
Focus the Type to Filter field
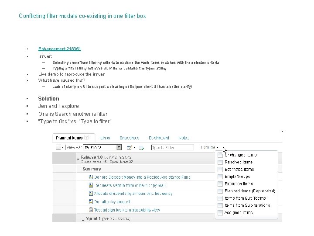[x=172, y=148]
